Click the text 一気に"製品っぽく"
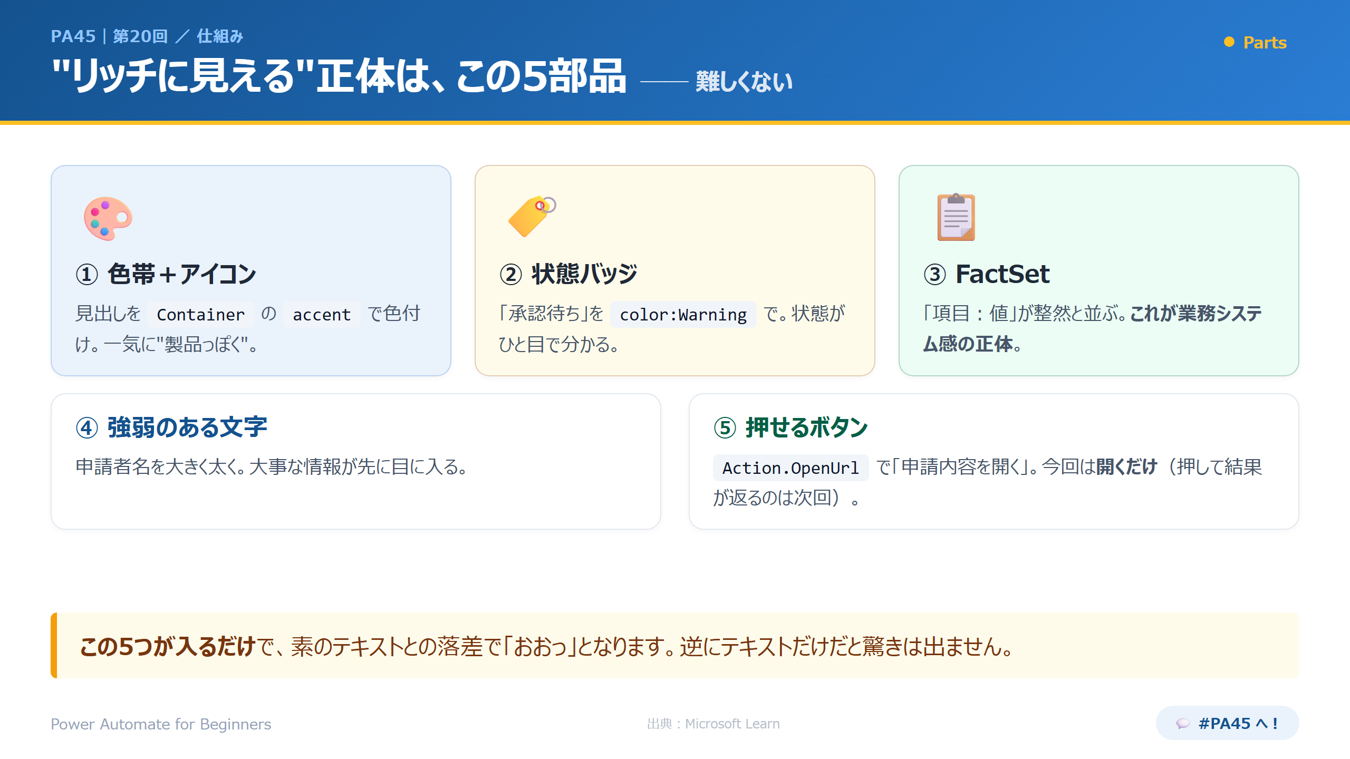The image size is (1350, 759). [x=176, y=345]
